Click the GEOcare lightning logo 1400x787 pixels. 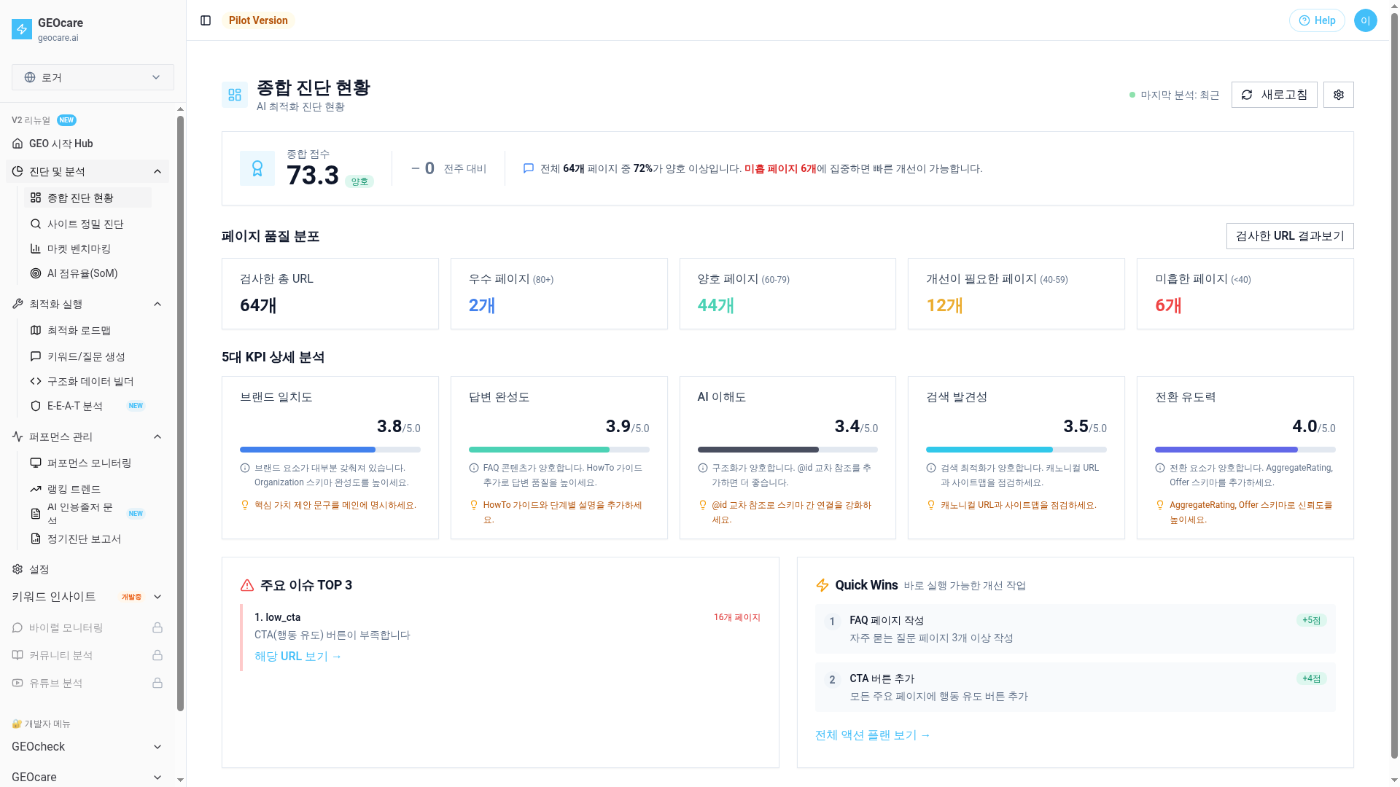(20, 28)
